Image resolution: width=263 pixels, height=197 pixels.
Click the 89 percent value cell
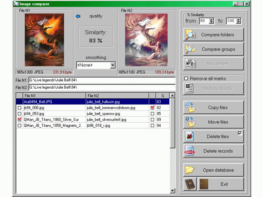(163, 119)
